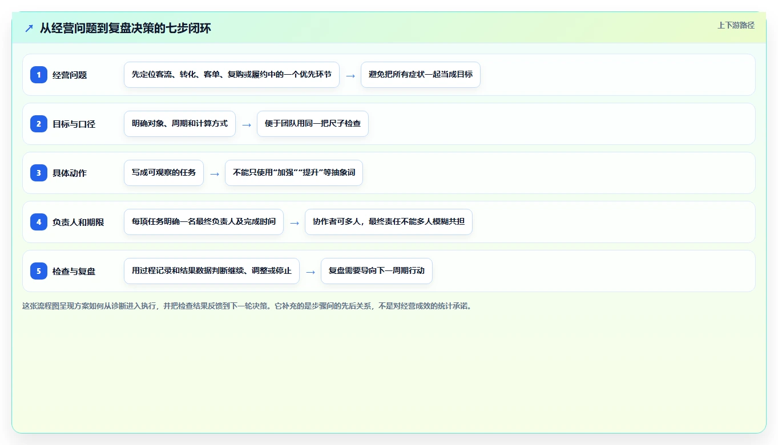
Task: Click the box "便于团队用同一把尺子检查"
Action: pyautogui.click(x=313, y=124)
